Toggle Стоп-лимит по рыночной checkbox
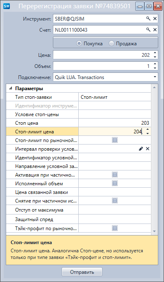 click(x=114, y=140)
